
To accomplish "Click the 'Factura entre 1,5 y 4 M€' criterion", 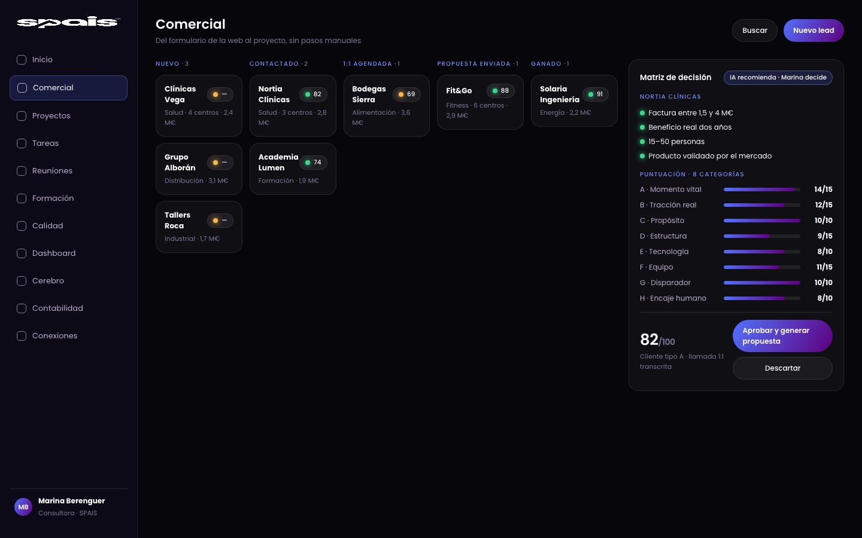I will [691, 113].
